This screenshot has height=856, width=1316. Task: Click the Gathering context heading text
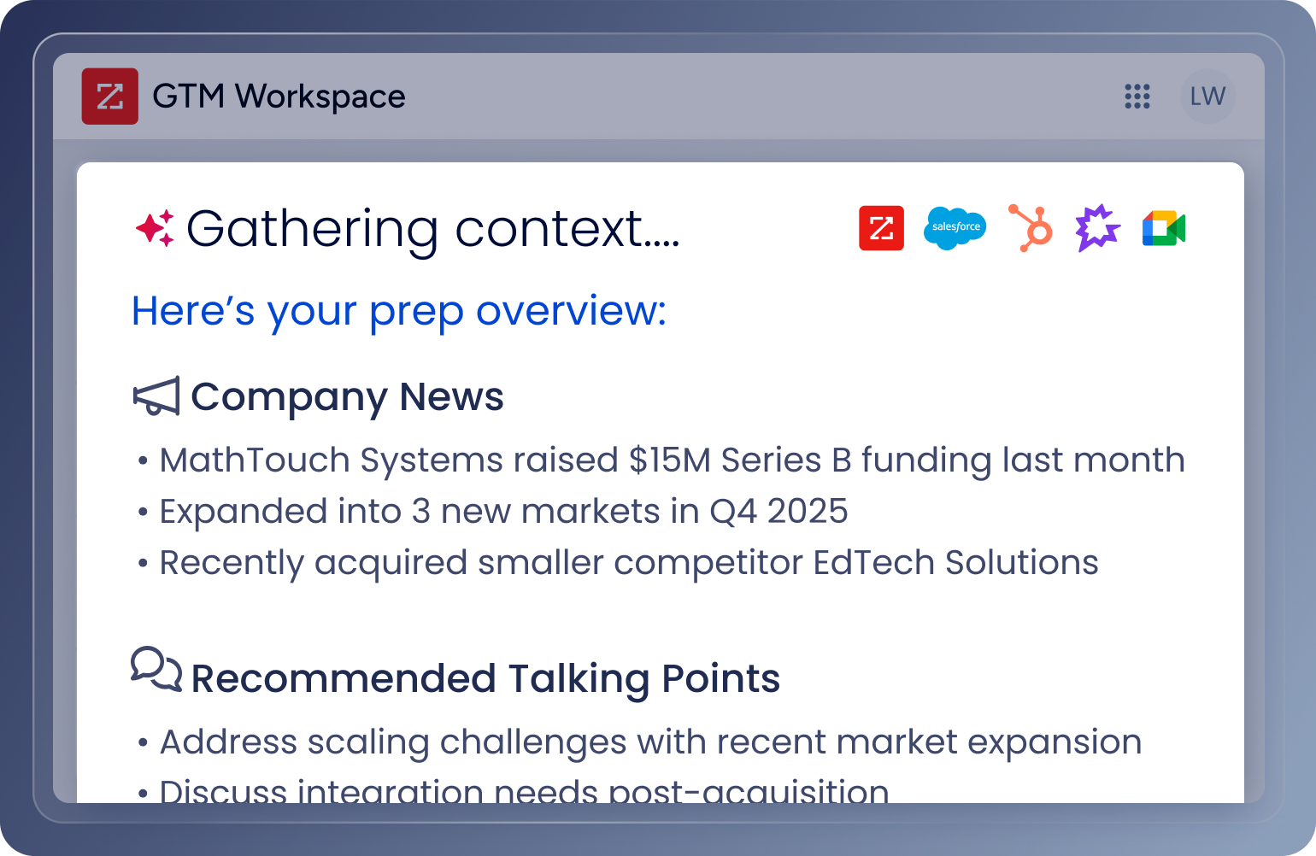(x=433, y=228)
